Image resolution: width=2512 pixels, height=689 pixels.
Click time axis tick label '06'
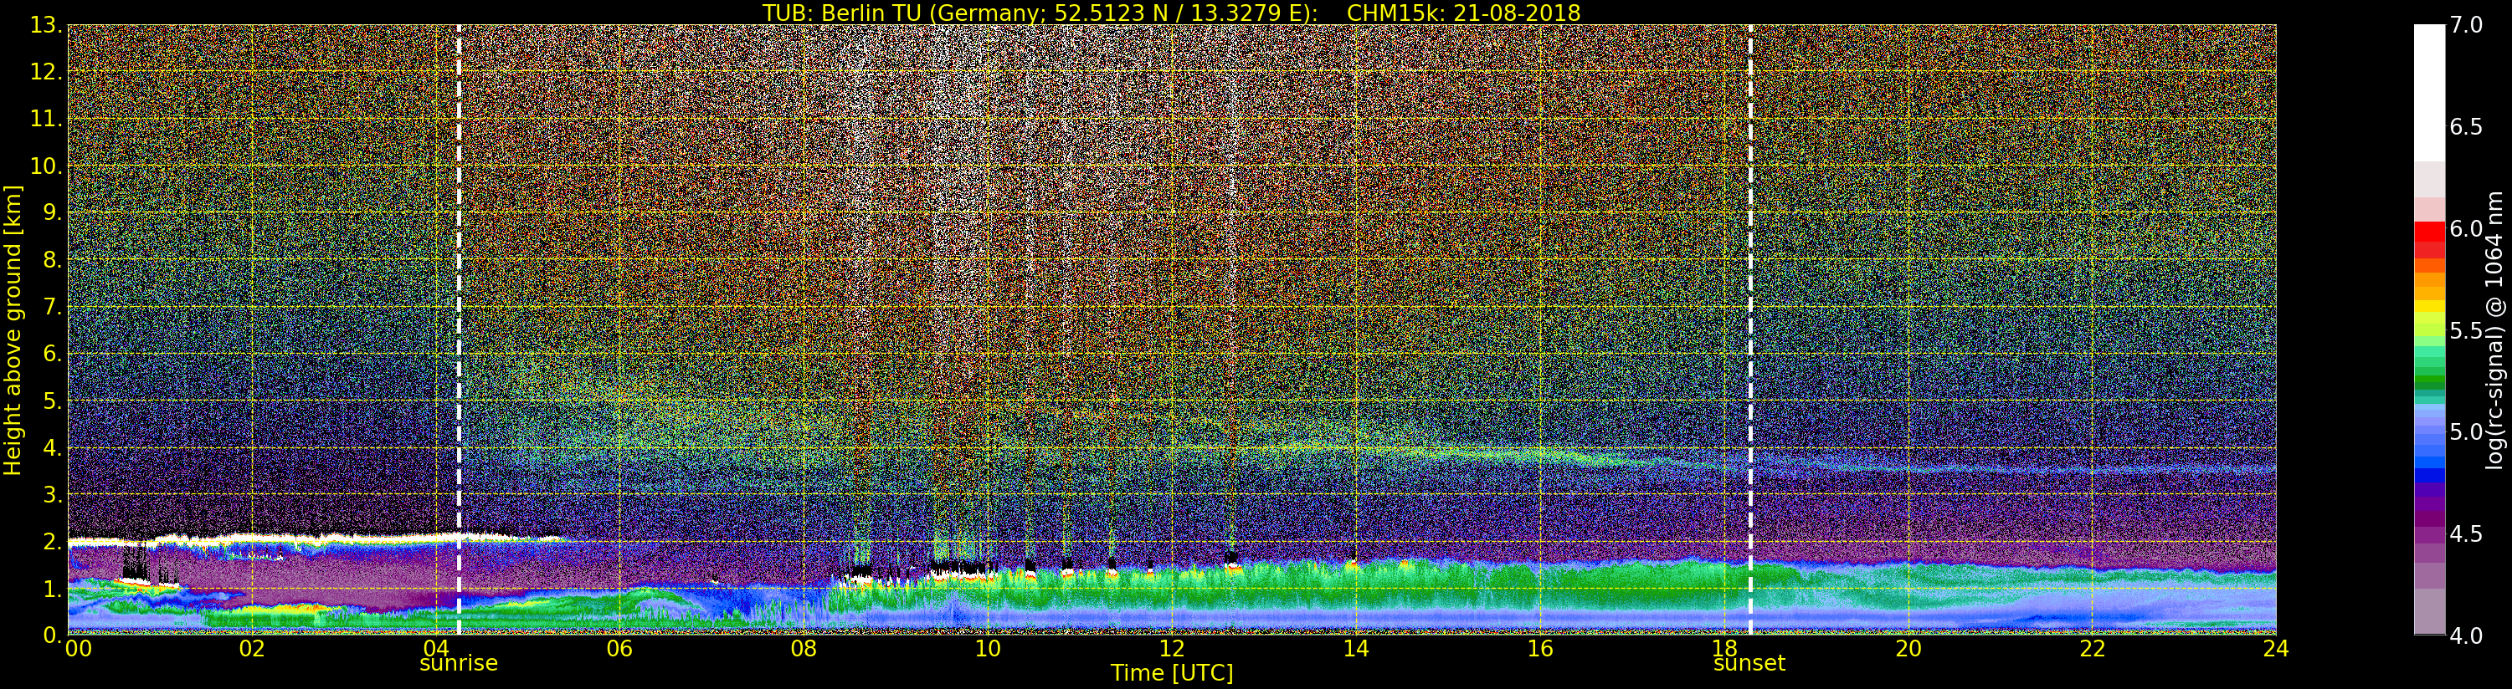(x=619, y=648)
